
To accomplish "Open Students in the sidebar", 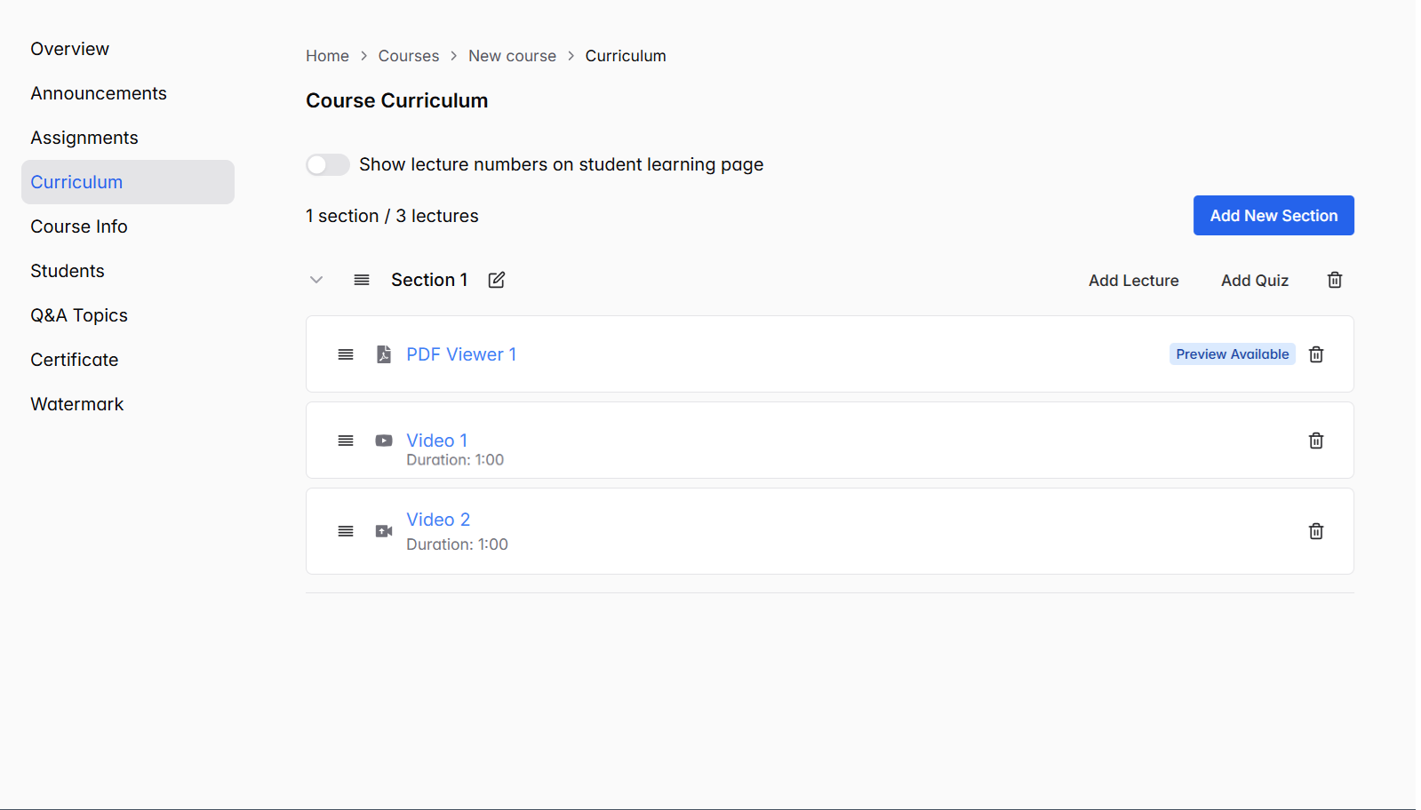I will [x=128, y=271].
